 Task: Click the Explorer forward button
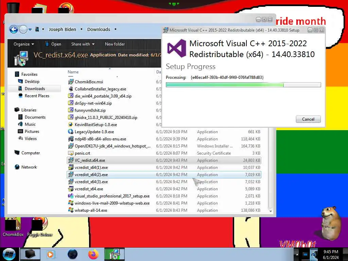[x=23, y=29]
